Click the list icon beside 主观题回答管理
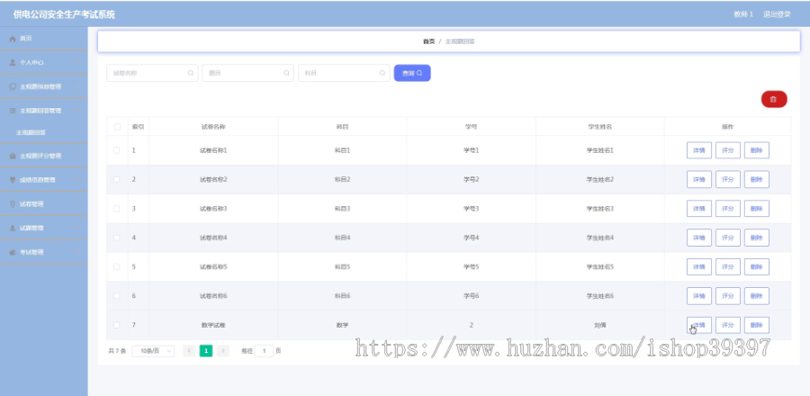Image resolution: width=810 pixels, height=396 pixels. pos(13,111)
